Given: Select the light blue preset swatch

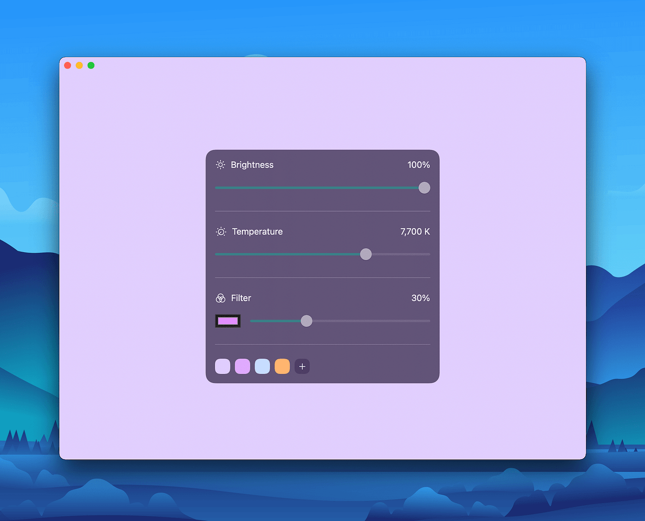Looking at the screenshot, I should (262, 366).
